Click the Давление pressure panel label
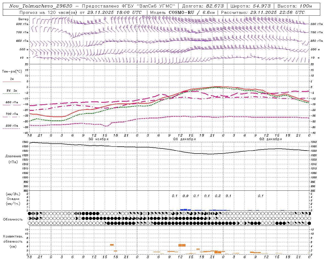 [x=13, y=156]
